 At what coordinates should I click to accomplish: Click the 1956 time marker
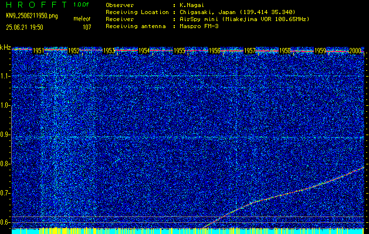(x=214, y=51)
